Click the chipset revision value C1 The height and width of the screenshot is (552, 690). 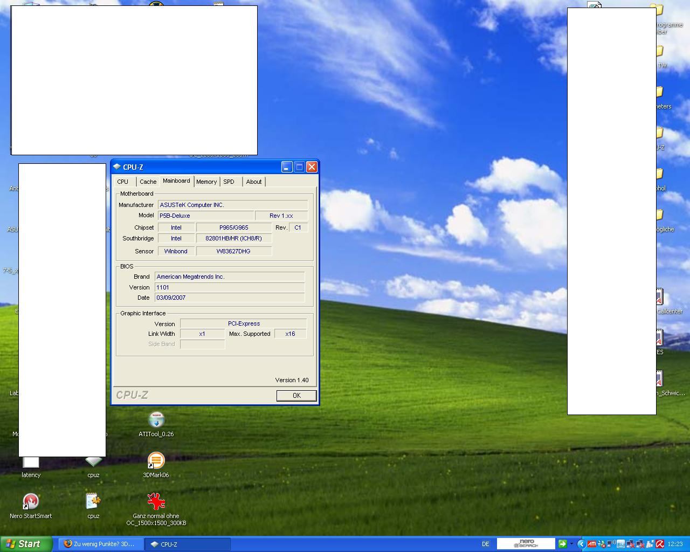coord(298,227)
